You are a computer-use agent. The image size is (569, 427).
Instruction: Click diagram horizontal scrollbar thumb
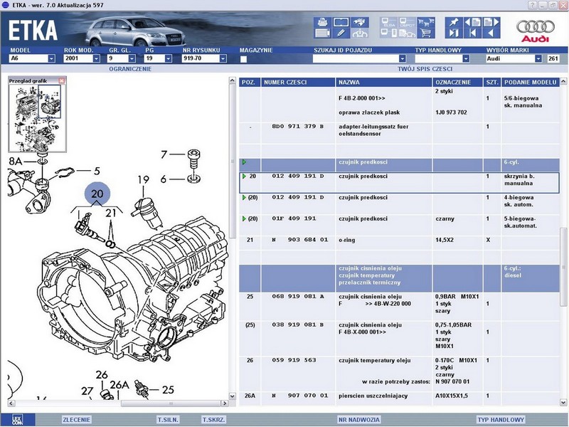coord(171,404)
